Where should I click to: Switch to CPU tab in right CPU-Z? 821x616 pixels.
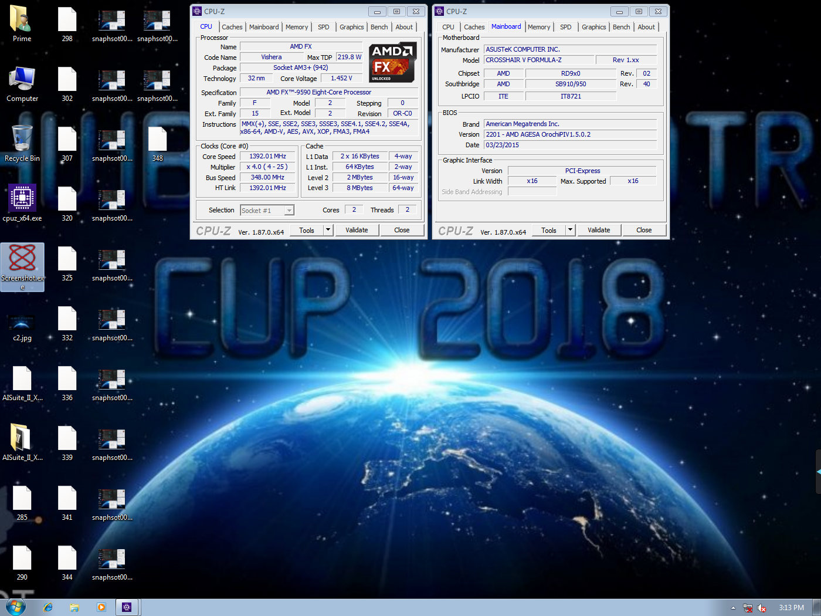pos(448,27)
